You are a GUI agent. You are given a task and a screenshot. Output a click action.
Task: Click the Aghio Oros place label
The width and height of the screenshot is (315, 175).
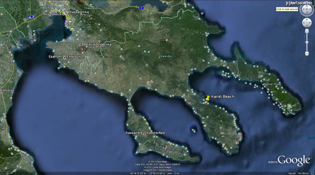point(272,84)
